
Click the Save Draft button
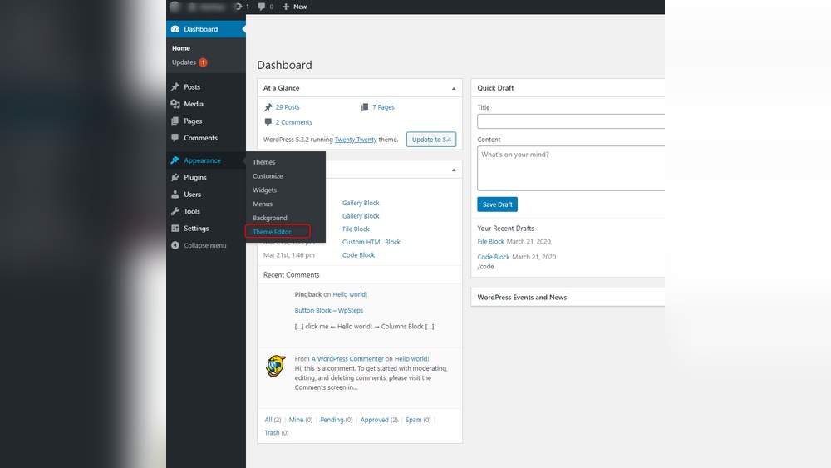(497, 204)
